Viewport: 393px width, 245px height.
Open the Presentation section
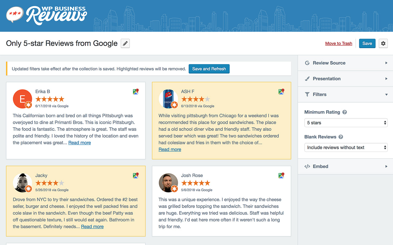345,79
